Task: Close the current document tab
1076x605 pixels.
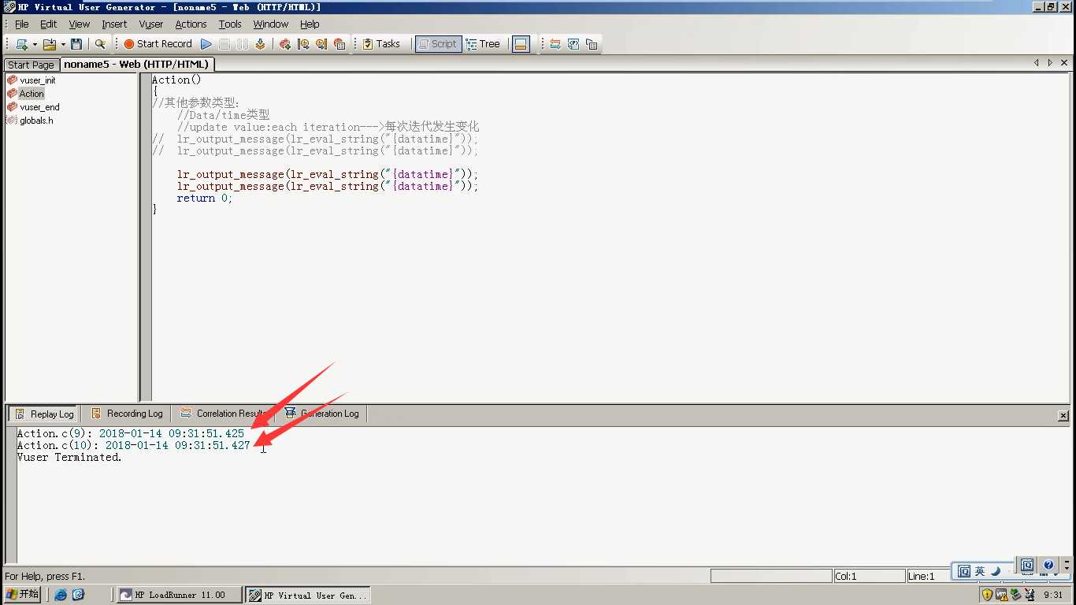Action: (1064, 63)
